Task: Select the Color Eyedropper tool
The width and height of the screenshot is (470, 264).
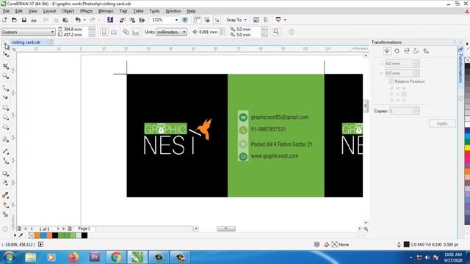Action: click(5, 195)
